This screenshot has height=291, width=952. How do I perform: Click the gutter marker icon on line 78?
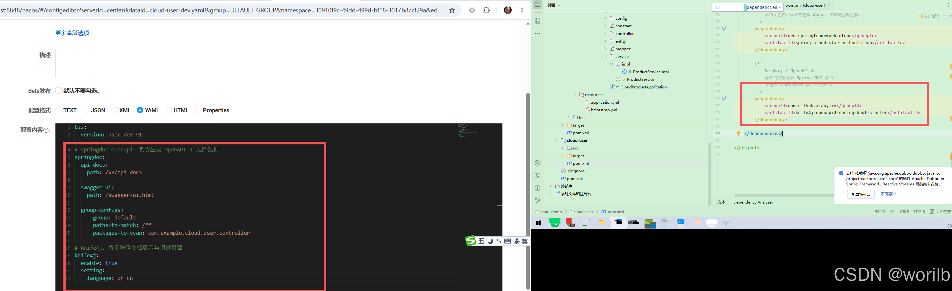coord(724,28)
